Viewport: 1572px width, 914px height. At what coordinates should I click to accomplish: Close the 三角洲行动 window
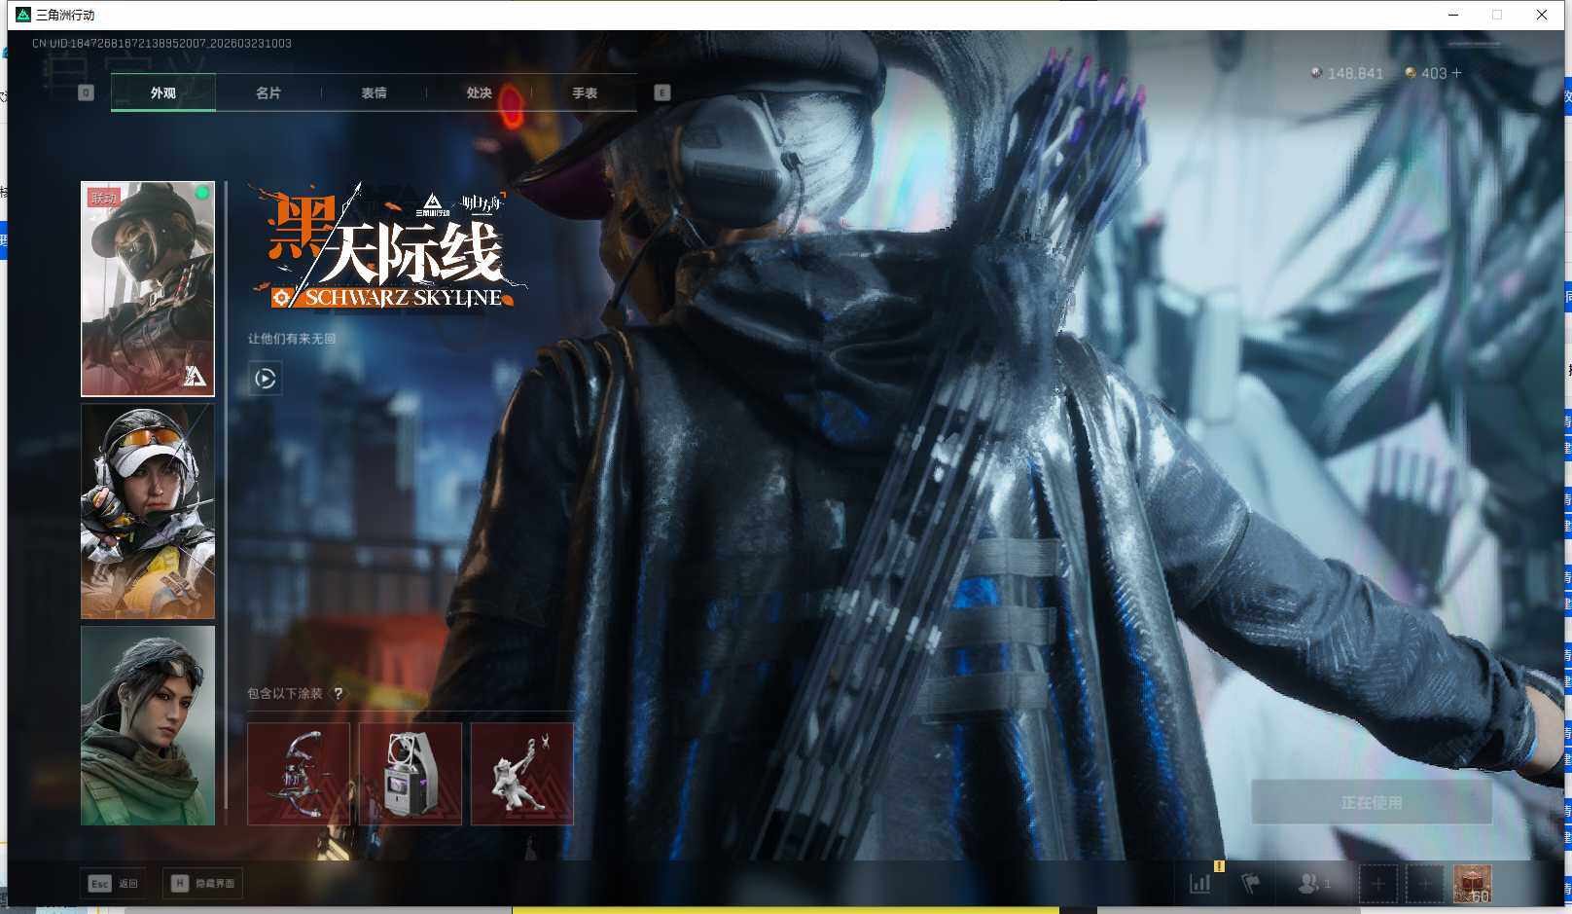pos(1542,15)
